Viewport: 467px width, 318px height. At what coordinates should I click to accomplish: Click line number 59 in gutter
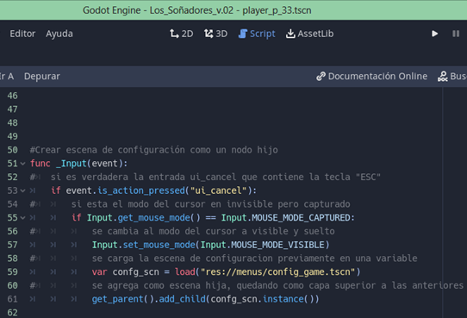[13, 271]
